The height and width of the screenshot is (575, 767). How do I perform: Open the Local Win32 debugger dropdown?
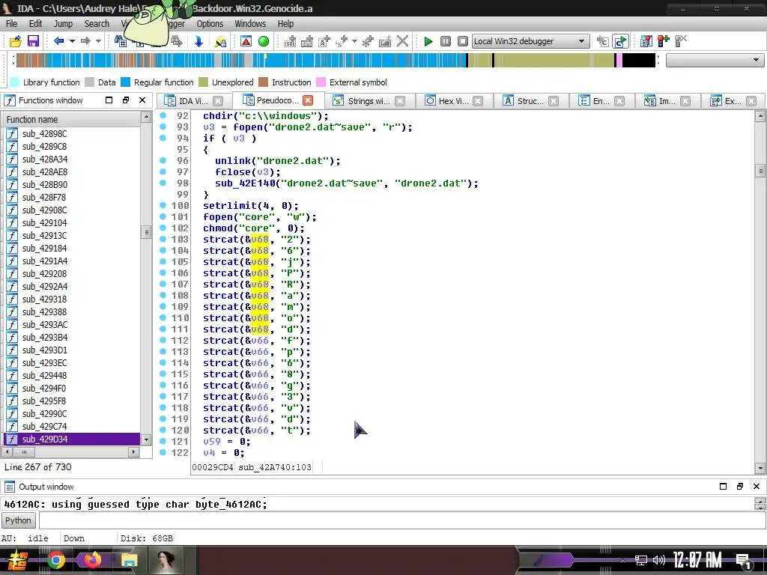click(x=530, y=41)
